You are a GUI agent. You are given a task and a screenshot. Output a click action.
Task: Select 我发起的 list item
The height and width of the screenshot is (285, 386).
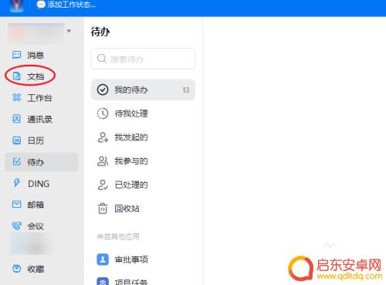click(x=143, y=137)
